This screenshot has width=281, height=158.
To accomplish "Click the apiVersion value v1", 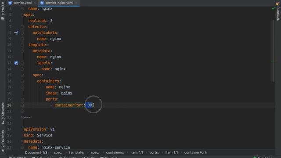I will [x=52, y=129].
